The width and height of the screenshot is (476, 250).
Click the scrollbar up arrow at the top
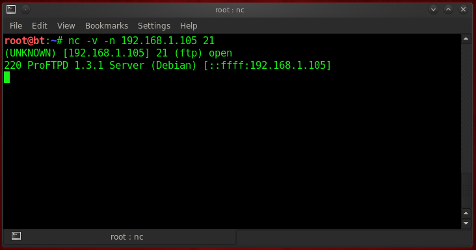point(466,39)
